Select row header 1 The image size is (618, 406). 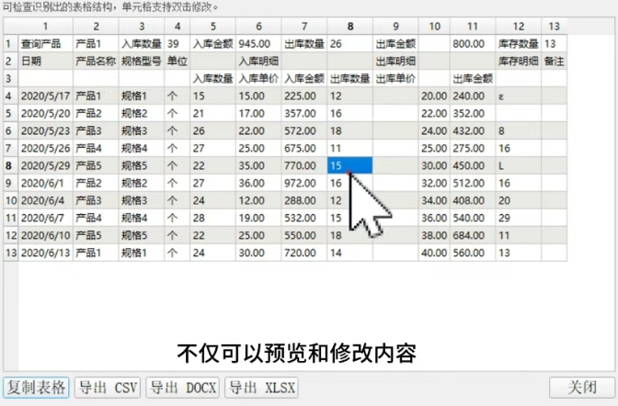click(x=11, y=44)
